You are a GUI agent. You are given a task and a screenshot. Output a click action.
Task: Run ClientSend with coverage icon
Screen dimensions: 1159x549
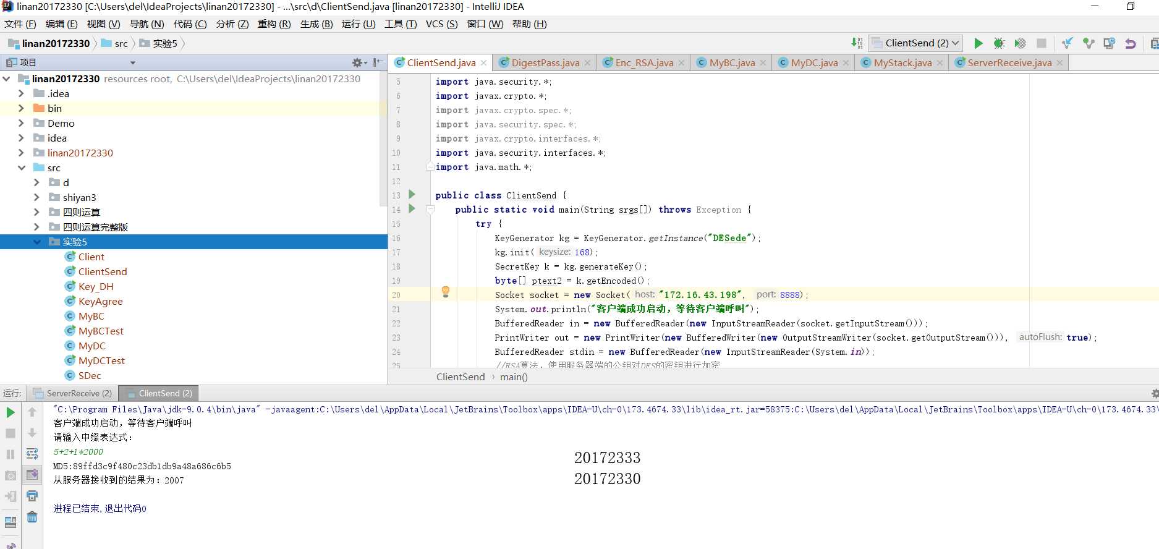pyautogui.click(x=1021, y=43)
